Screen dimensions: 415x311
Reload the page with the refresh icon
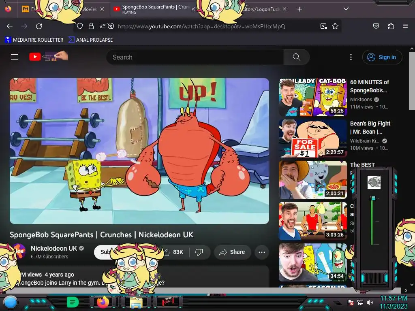point(39,26)
